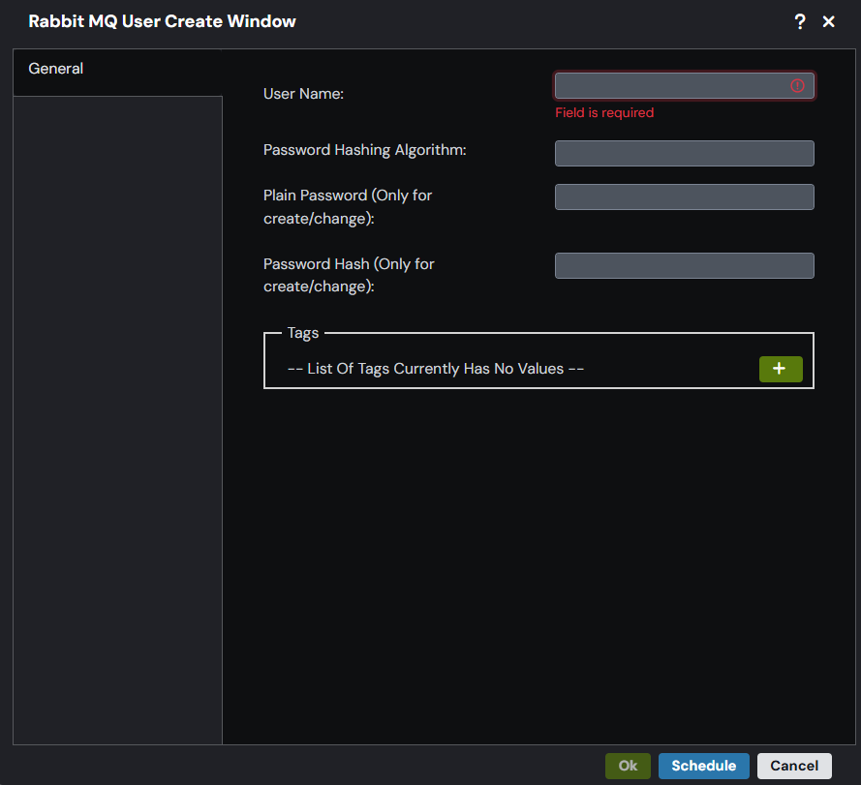Click the 'Password Hash (Only for create/change):' label
The width and height of the screenshot is (861, 785).
[349, 275]
